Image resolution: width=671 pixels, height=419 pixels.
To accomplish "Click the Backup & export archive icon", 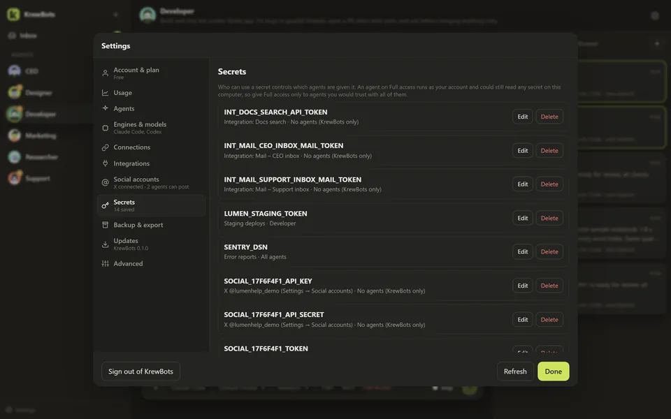I will click(106, 225).
